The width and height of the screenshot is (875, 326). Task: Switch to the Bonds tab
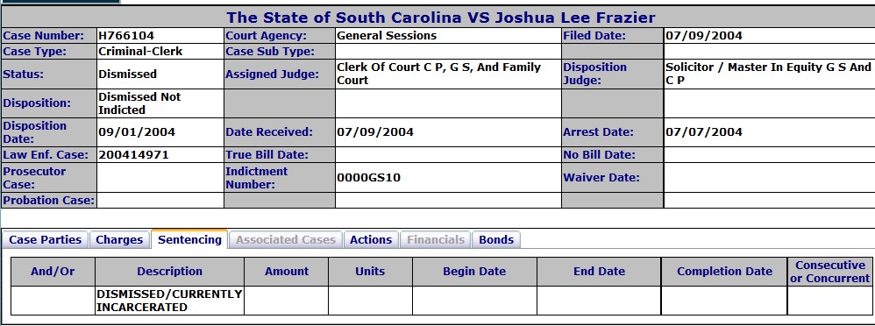pyautogui.click(x=496, y=239)
